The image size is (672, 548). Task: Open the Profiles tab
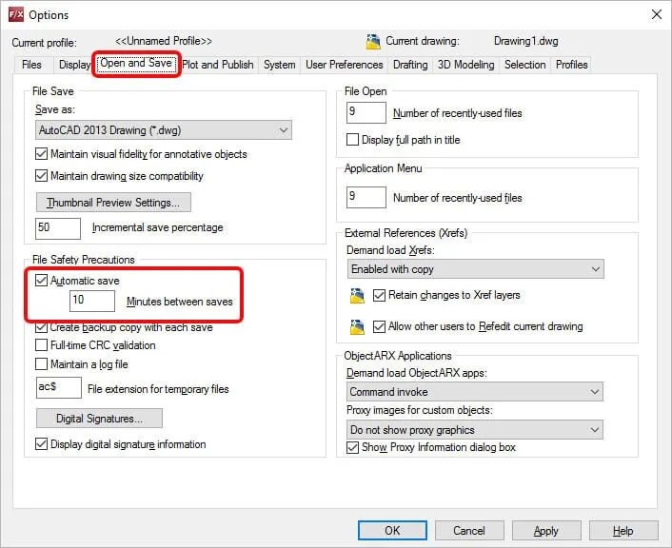[x=571, y=65]
